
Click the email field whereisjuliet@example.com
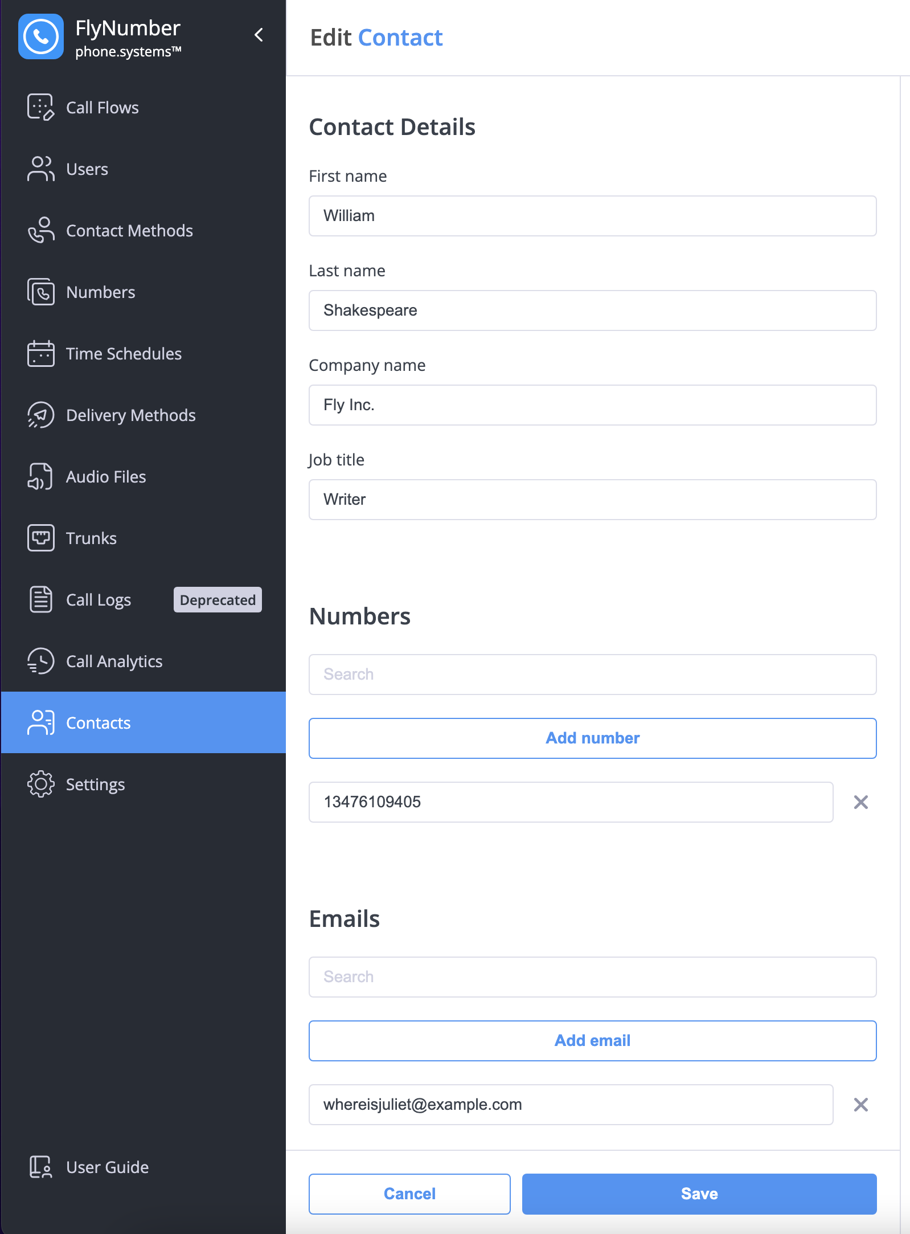pyautogui.click(x=571, y=1105)
